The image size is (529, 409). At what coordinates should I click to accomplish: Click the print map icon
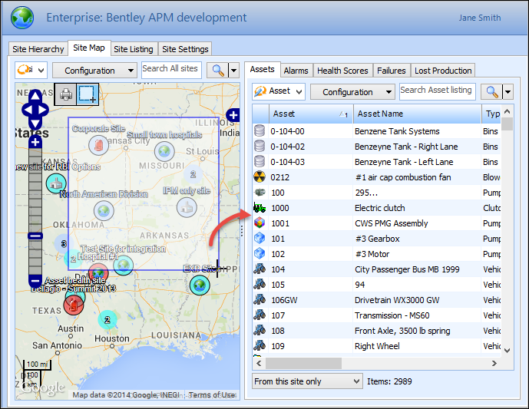tap(67, 95)
